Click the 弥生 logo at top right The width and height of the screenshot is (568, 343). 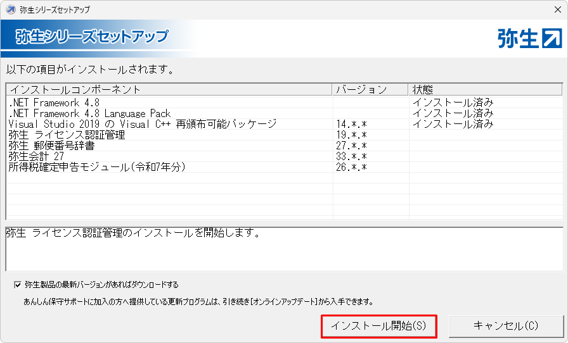click(x=530, y=39)
